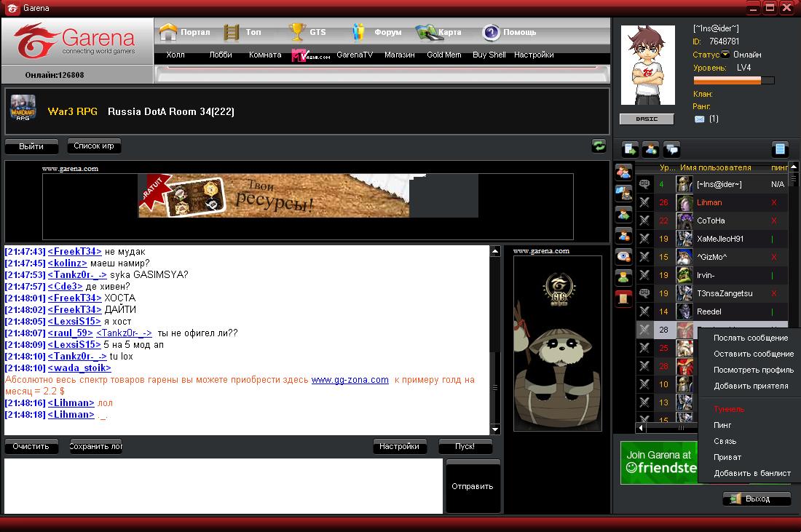Click the MTV Asia logo
Screen dimensions: 801x532
point(311,55)
